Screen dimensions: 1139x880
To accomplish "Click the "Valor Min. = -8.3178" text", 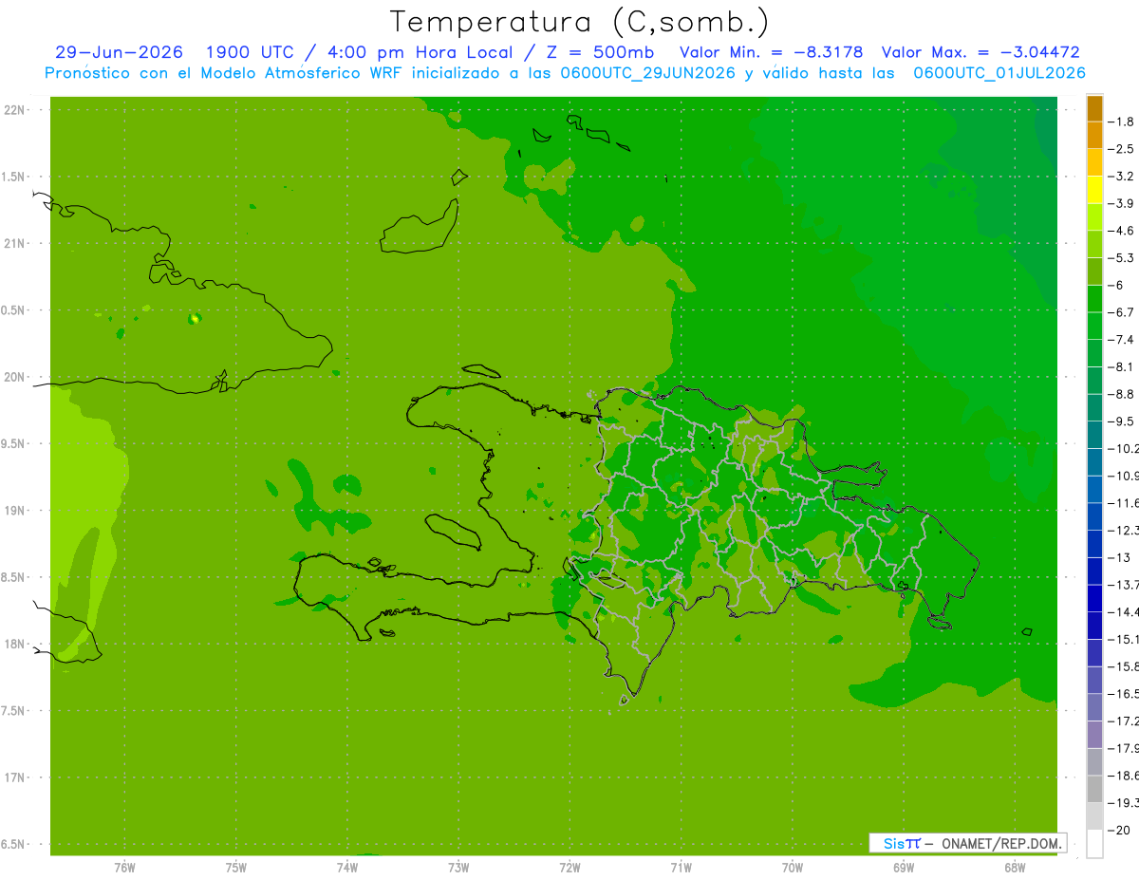I will tap(772, 52).
